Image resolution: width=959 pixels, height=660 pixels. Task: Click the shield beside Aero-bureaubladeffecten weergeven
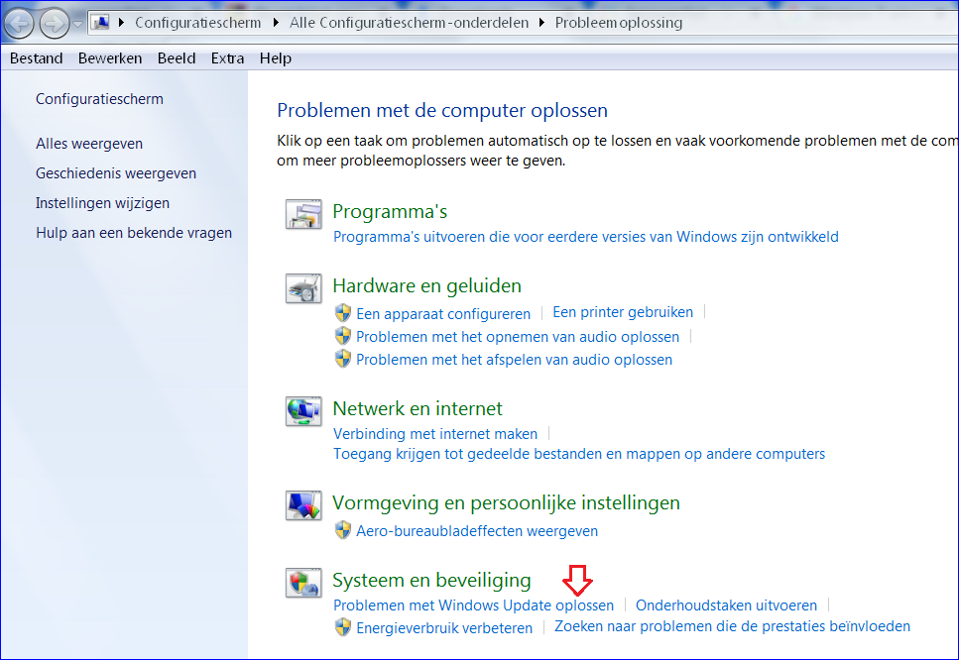(343, 531)
